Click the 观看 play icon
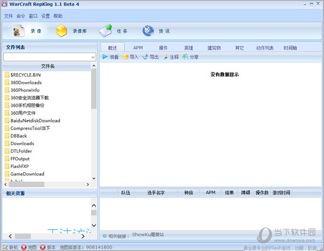Screen dimensions: 324x251 pos(105,57)
